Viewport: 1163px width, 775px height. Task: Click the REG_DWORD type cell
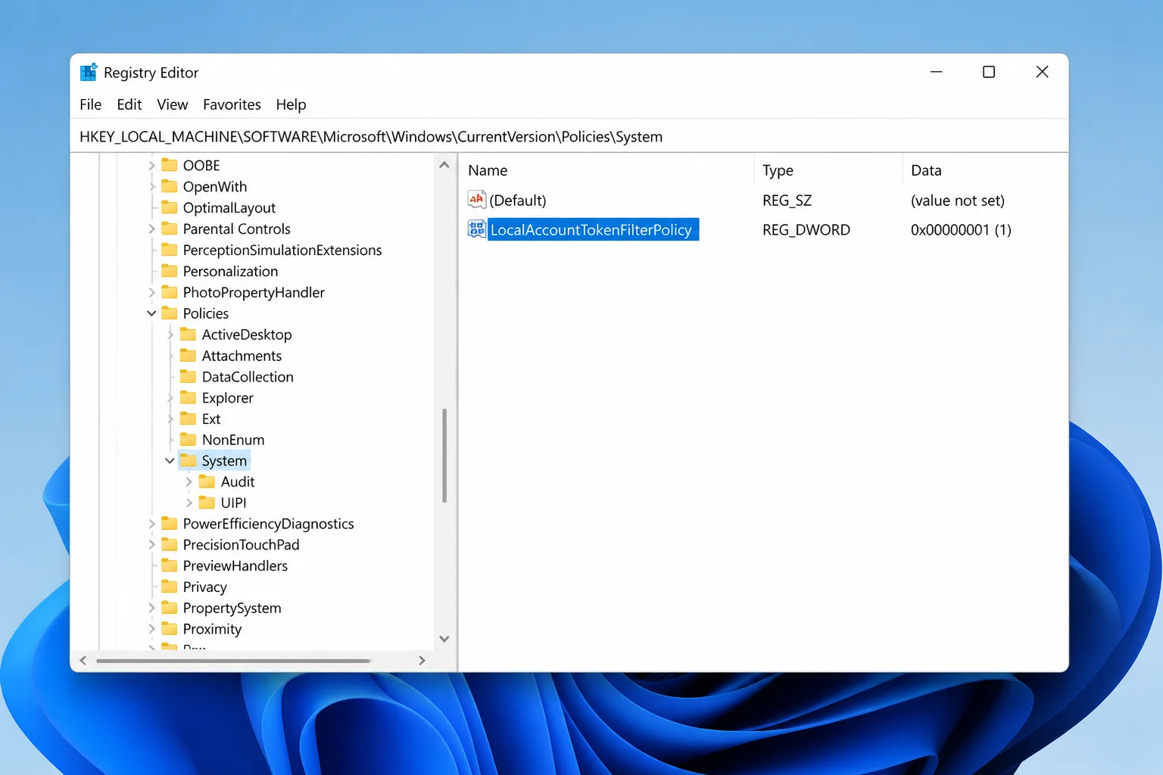806,229
